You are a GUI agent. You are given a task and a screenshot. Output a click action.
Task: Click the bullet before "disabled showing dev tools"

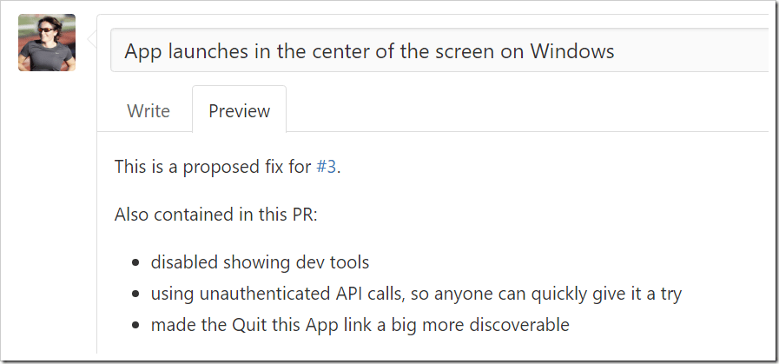(x=135, y=262)
